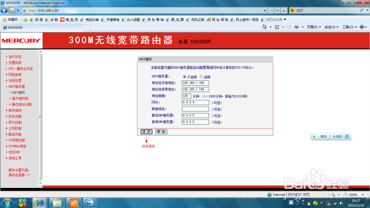Screen dimensions: 370x208
Task: Open the 设置向导 sidebar item
Action: pos(15,63)
